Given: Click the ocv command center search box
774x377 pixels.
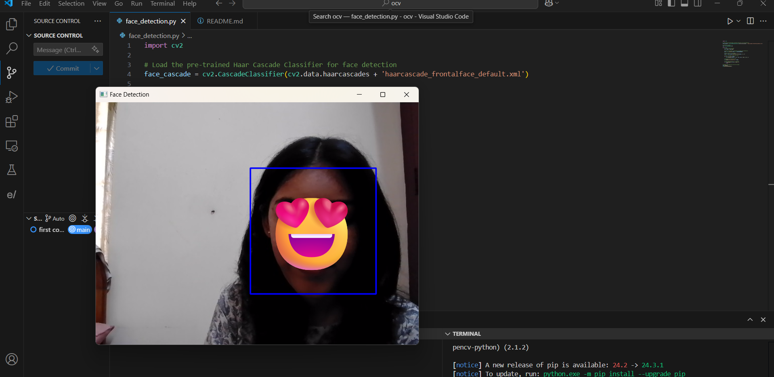Looking at the screenshot, I should [390, 4].
